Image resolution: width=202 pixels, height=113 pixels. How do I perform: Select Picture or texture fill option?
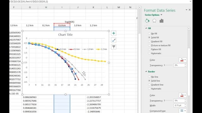pos(149,45)
